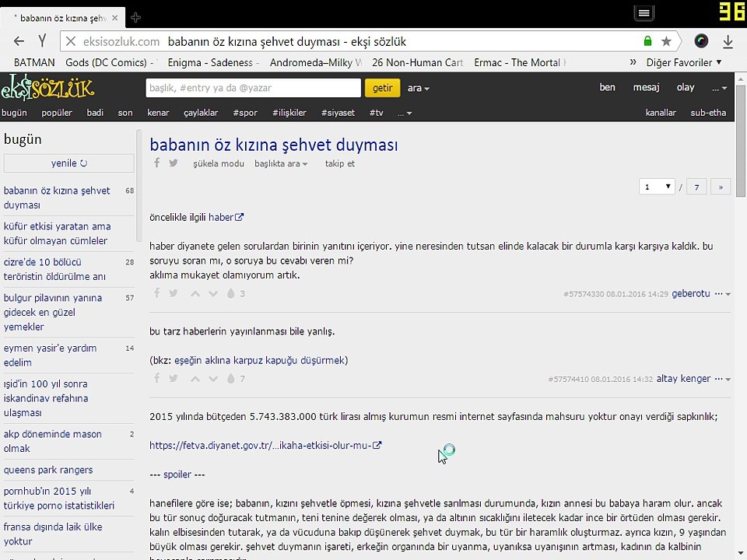Click the green padlock security icon
Screen dimensions: 747x560
tap(647, 41)
